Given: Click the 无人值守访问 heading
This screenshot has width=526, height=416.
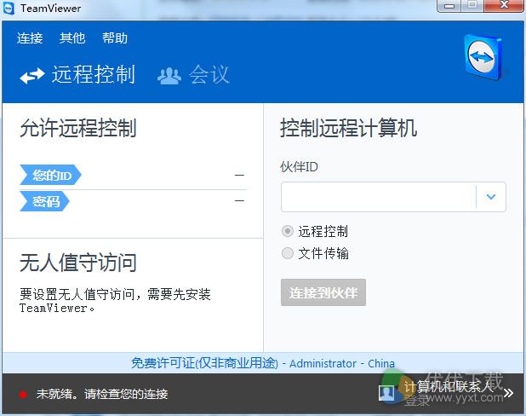Looking at the screenshot, I should tap(78, 263).
